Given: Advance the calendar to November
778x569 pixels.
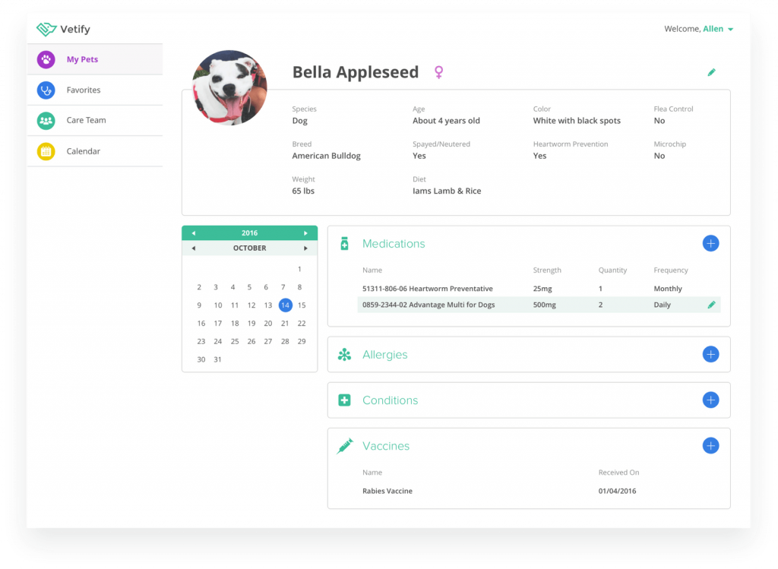Looking at the screenshot, I should coord(306,248).
